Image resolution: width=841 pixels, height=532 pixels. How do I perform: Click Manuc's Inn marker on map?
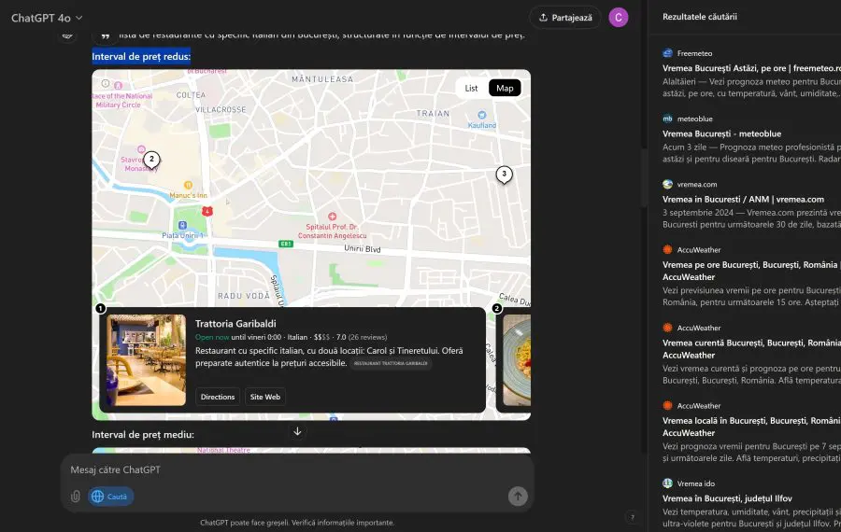click(188, 186)
